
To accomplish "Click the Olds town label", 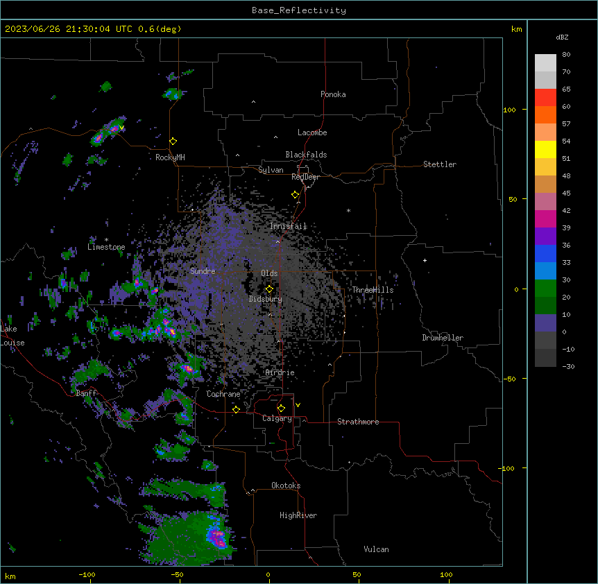I will pyautogui.click(x=269, y=273).
